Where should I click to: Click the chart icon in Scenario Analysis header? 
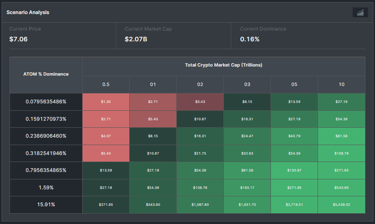pyautogui.click(x=360, y=13)
